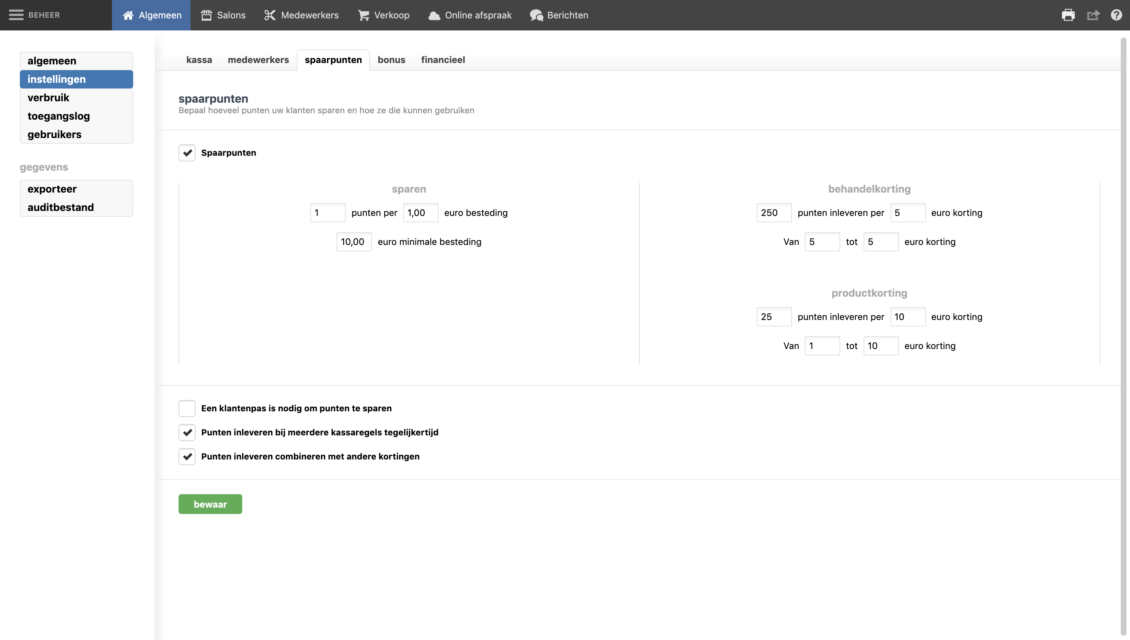Click the share/export arrow icon
This screenshot has width=1130, height=640.
coord(1093,15)
